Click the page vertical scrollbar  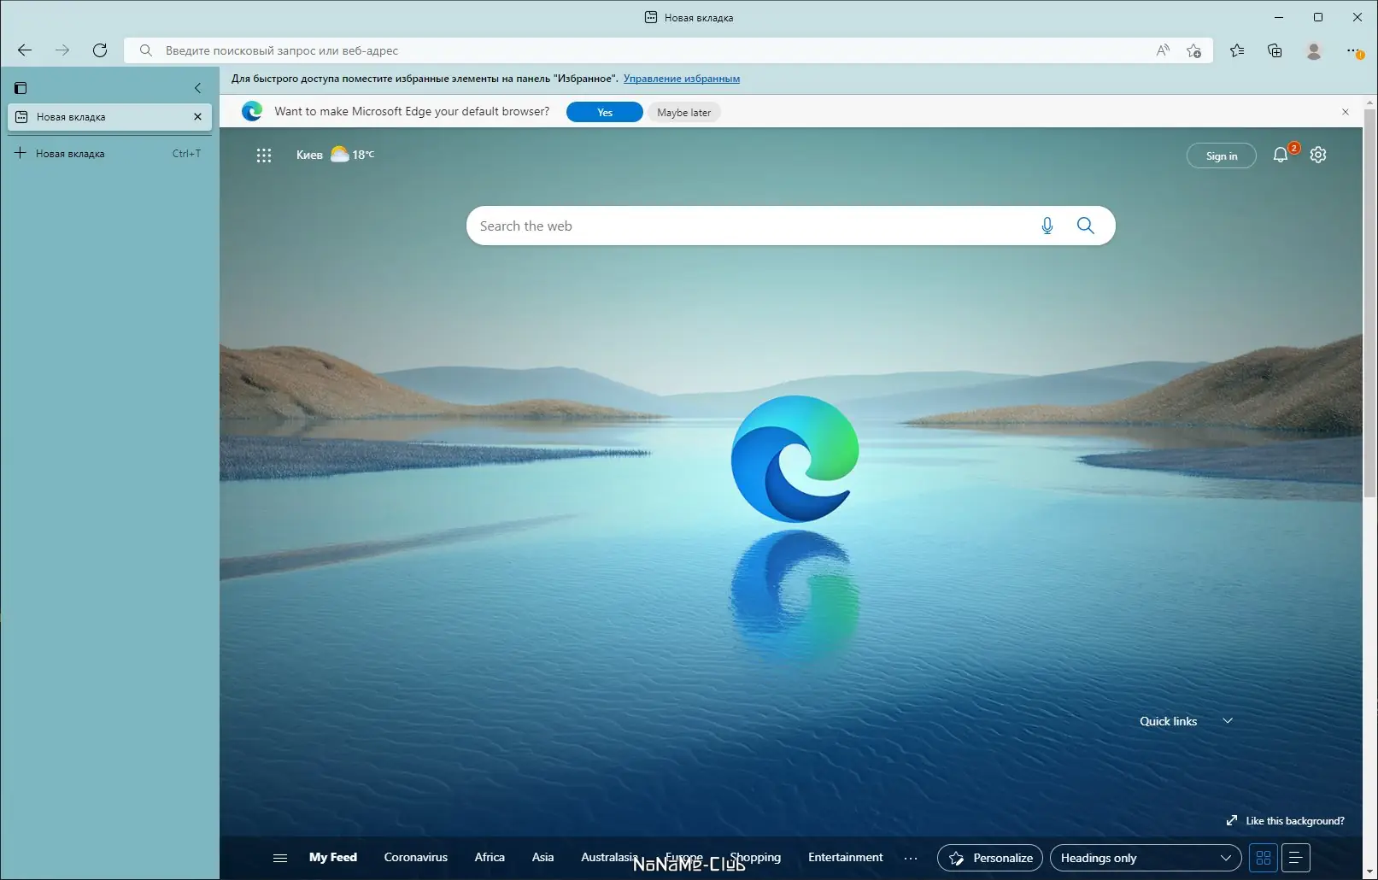pos(1370,303)
